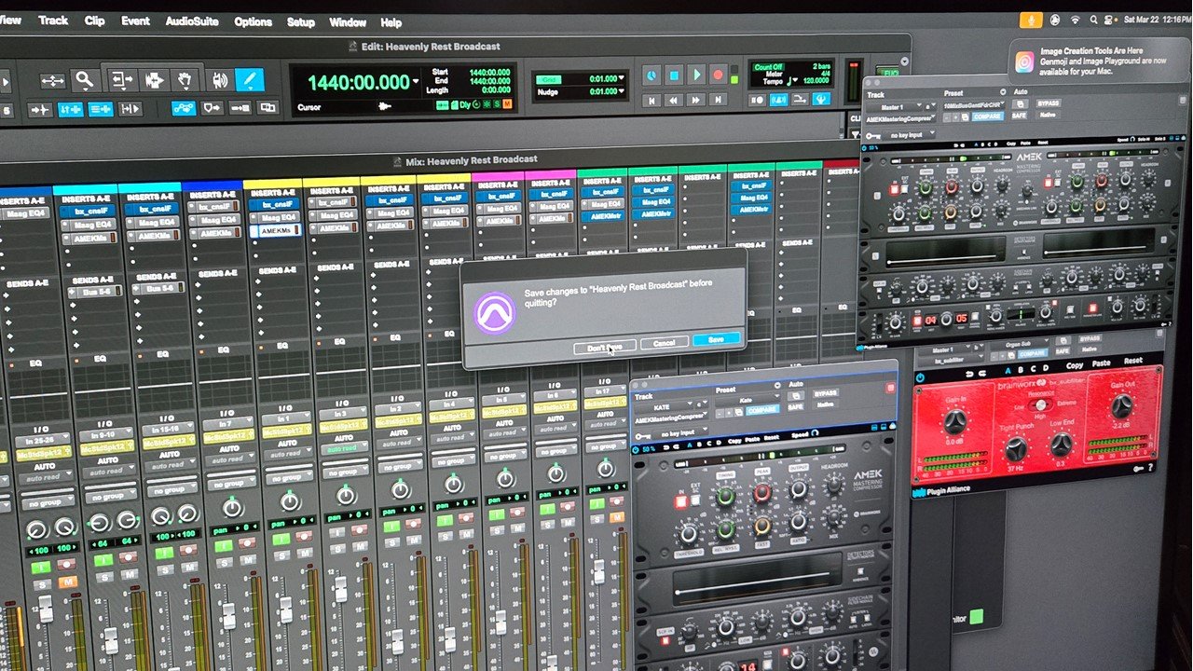
Task: Toggle the High resonance switch on bx_subfilter
Action: pos(1041,405)
